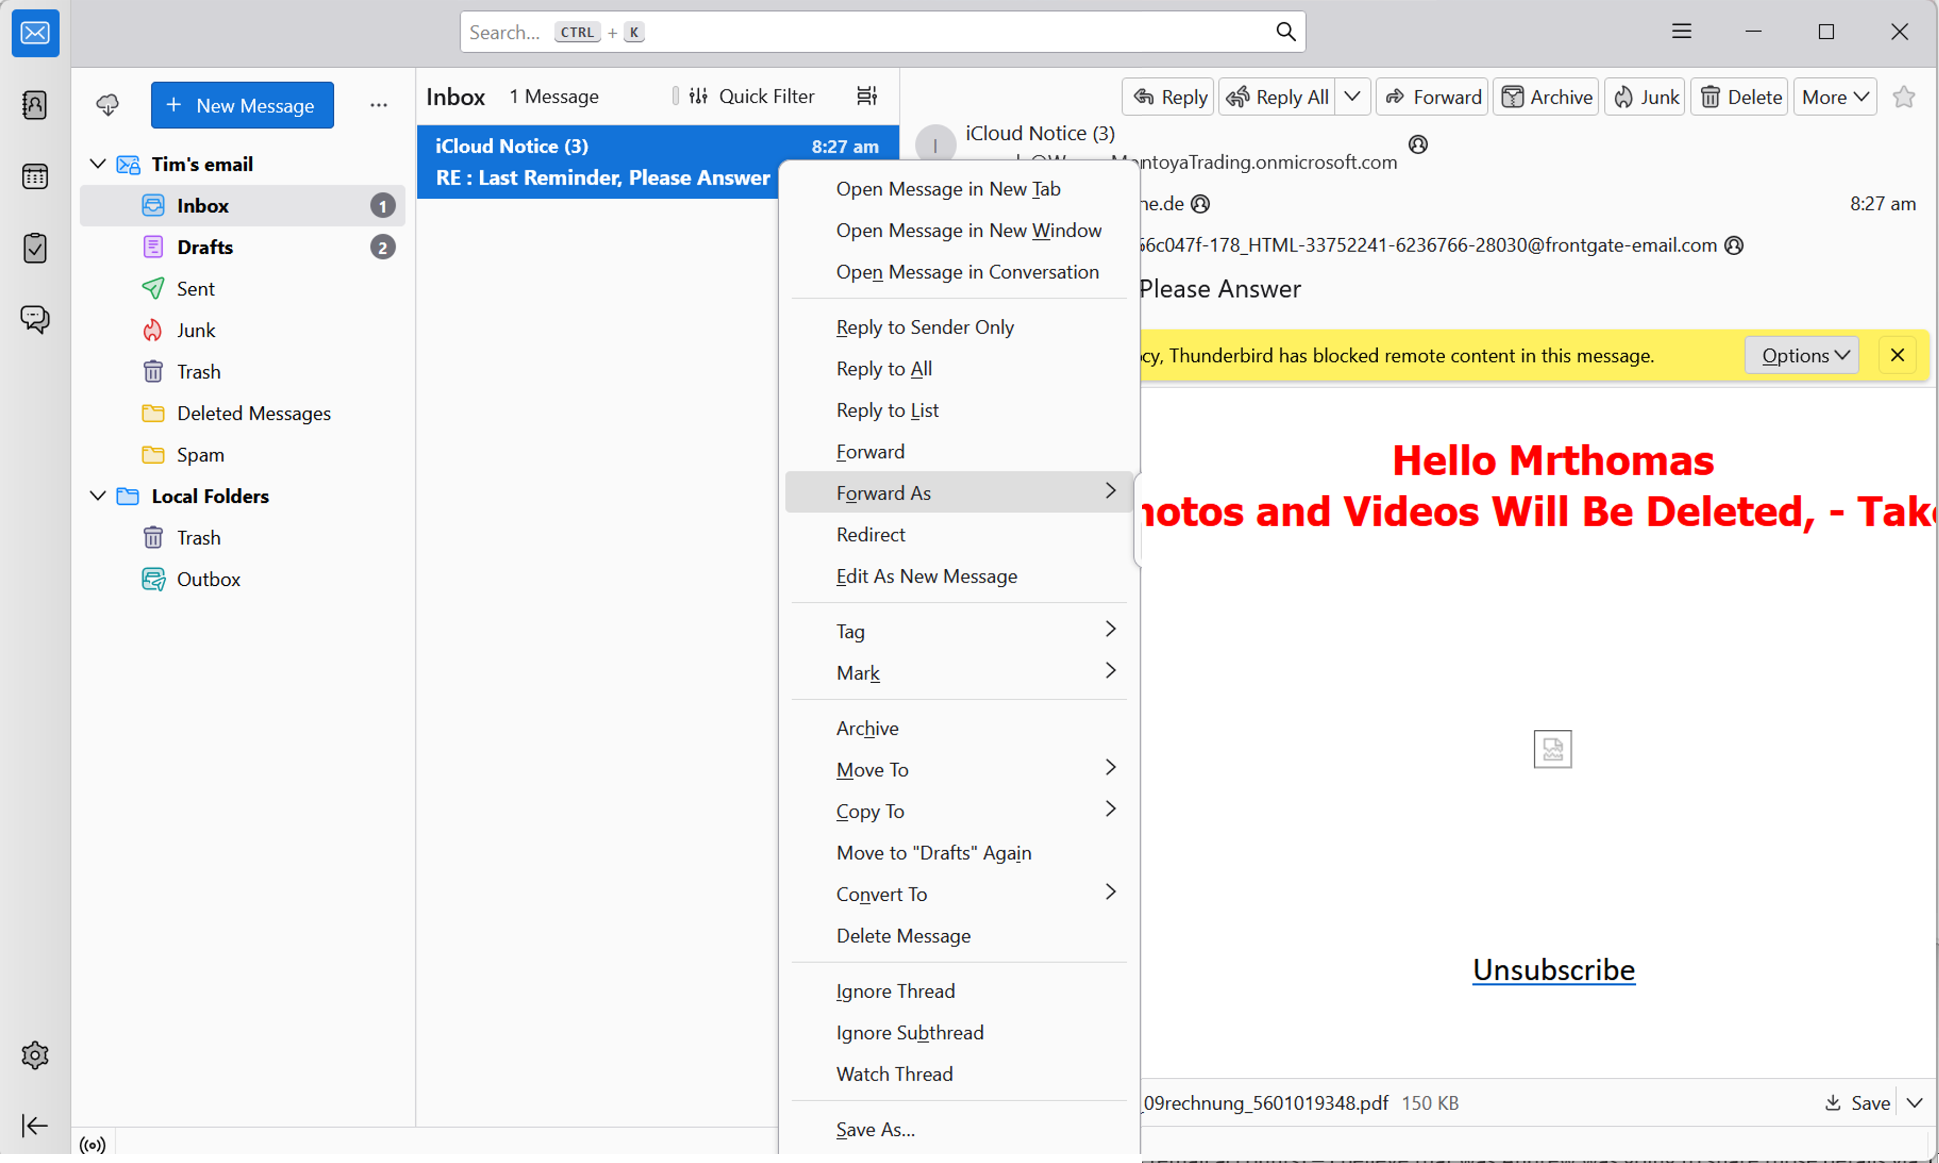Open the Outbox folder
This screenshot has height=1163, width=1939.
243,579
